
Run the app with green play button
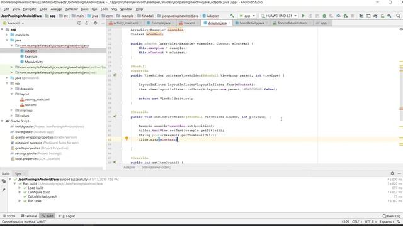coord(303,16)
